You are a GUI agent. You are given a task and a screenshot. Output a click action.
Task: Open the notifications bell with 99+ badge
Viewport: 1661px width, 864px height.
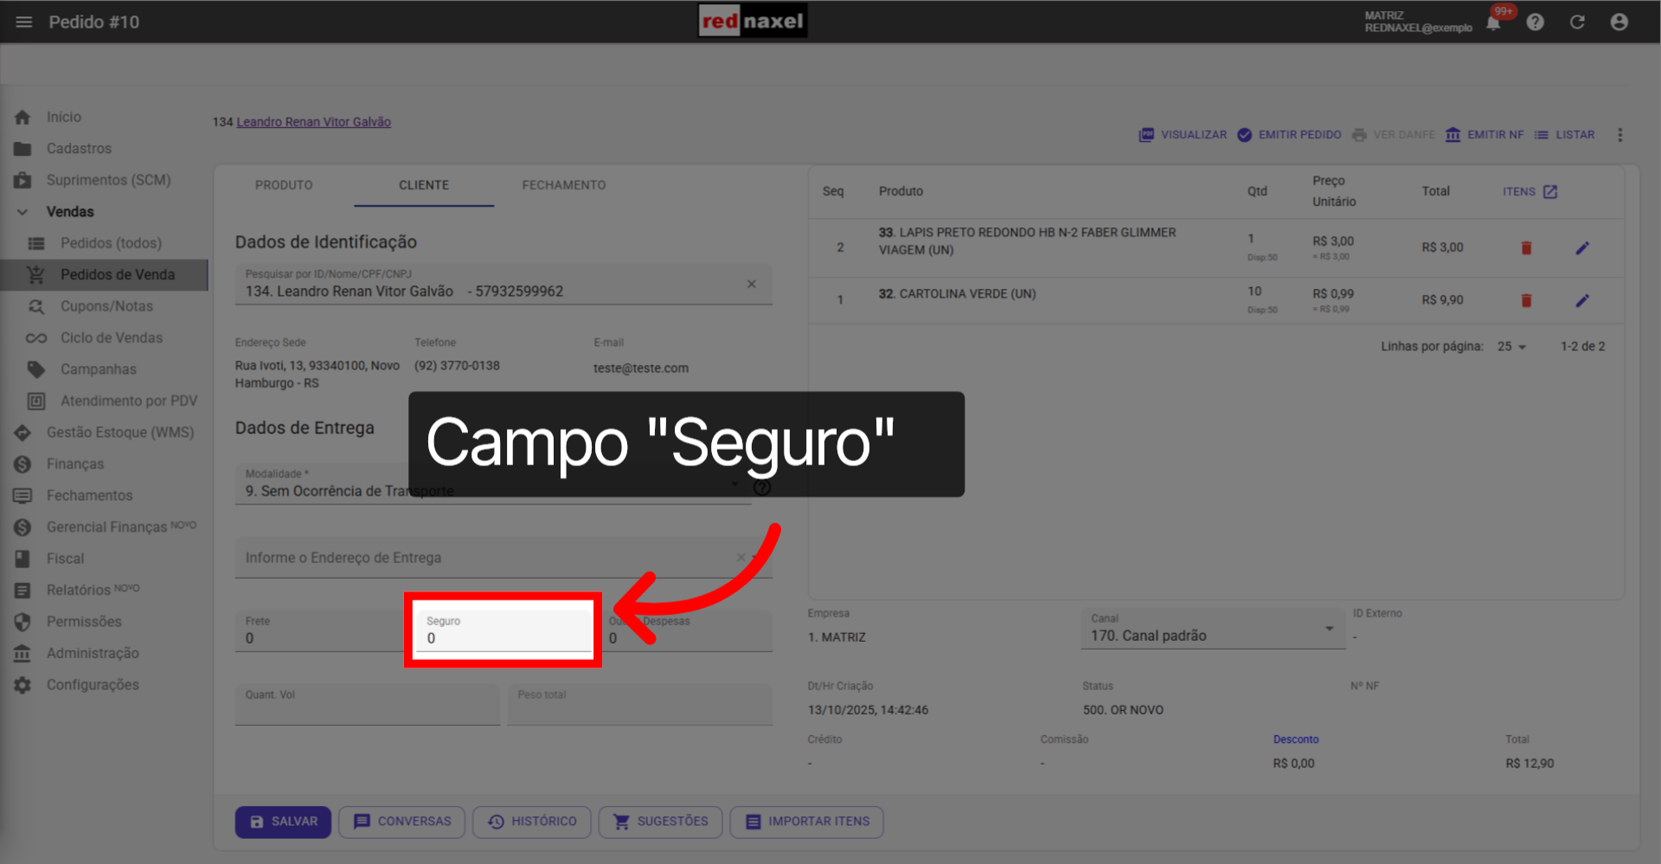pyautogui.click(x=1492, y=22)
